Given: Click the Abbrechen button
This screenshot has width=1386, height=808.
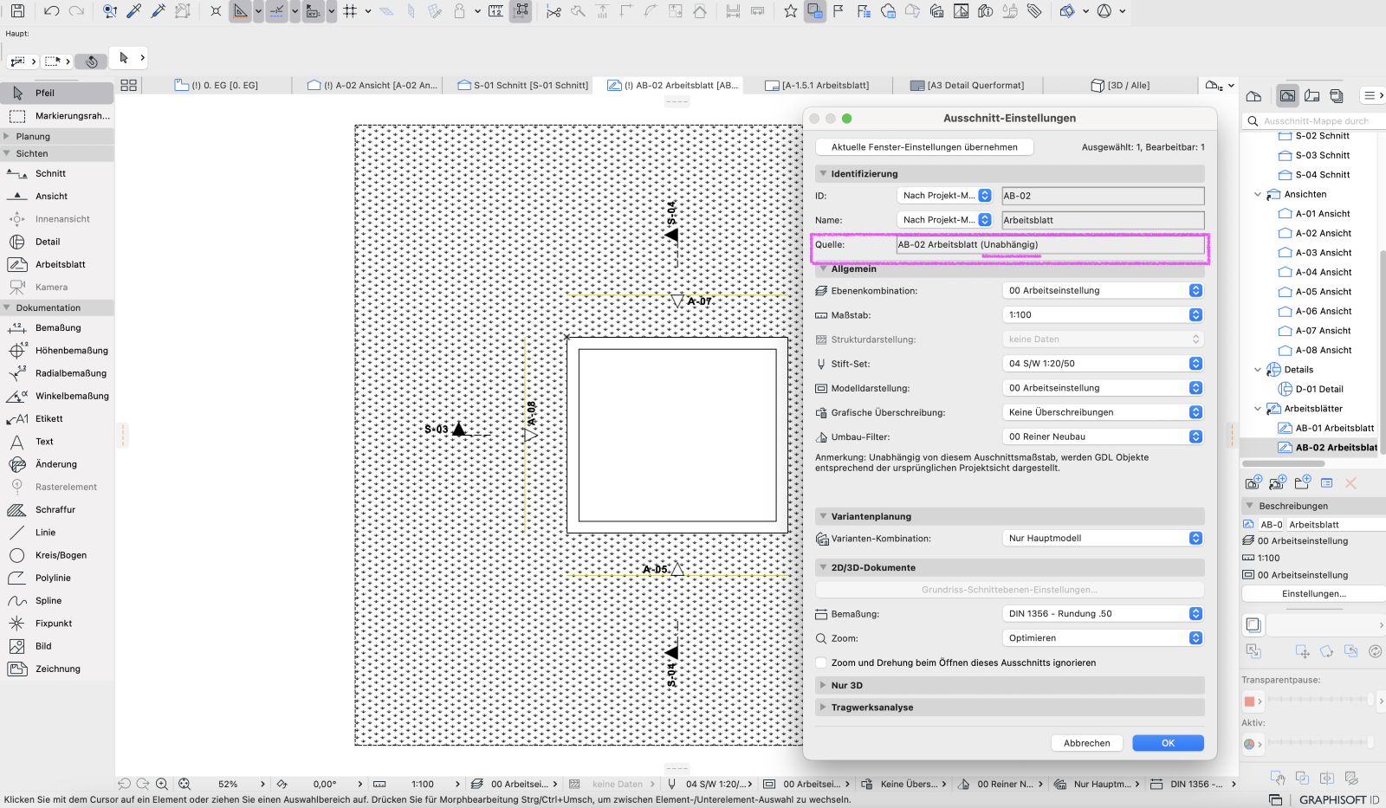Looking at the screenshot, I should click(x=1087, y=743).
